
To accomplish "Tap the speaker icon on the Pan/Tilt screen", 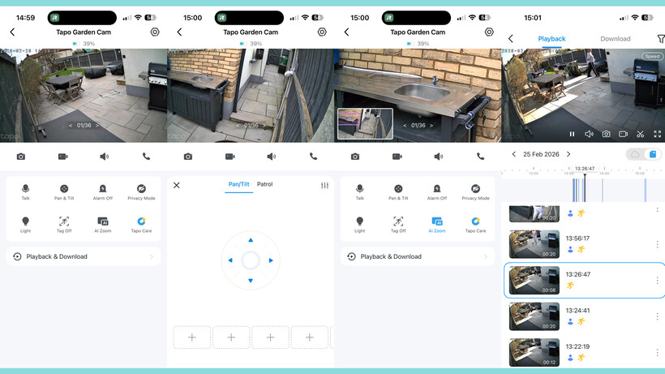I will point(272,157).
